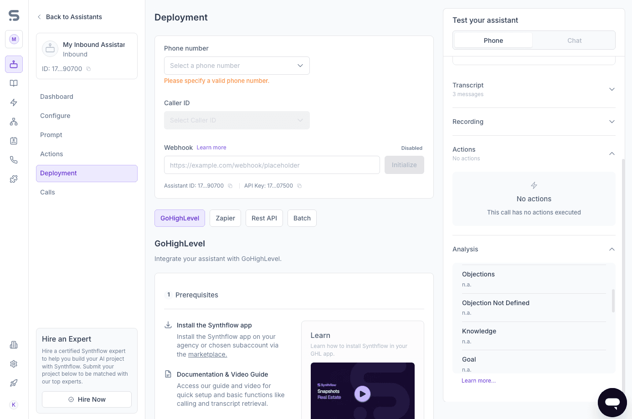
Task: Open the chat support bubble
Action: click(x=612, y=402)
